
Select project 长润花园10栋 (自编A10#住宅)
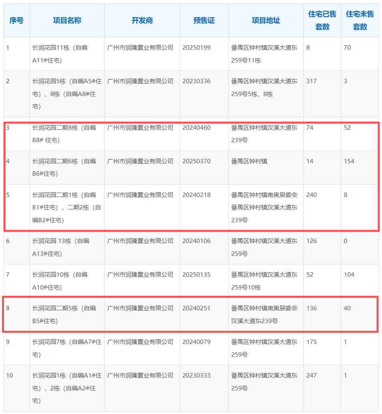click(x=60, y=281)
